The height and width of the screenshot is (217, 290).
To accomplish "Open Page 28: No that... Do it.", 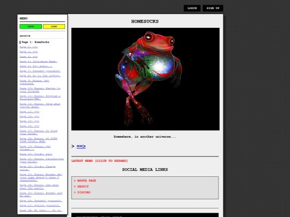I will 41,210.
